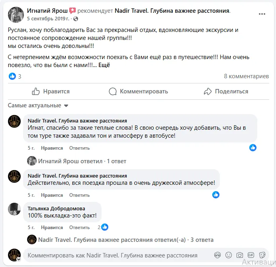Open the Самые актуальные sort dropdown
Image resolution: width=276 pixels, height=267 pixels.
(x=38, y=106)
